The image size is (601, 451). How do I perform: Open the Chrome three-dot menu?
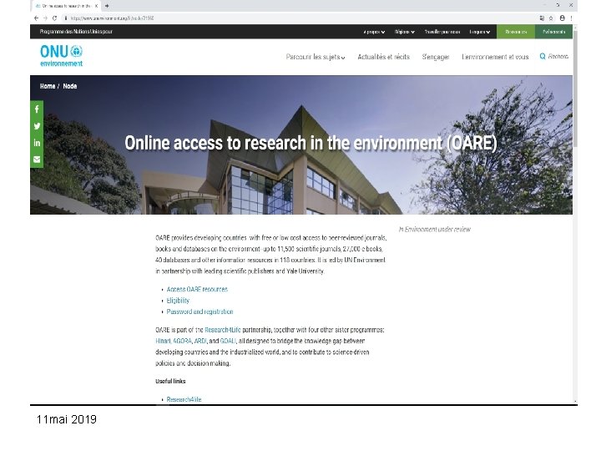click(571, 18)
